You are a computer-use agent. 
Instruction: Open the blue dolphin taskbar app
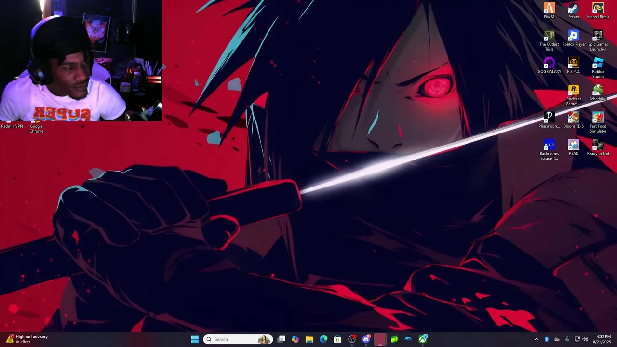pyautogui.click(x=408, y=339)
